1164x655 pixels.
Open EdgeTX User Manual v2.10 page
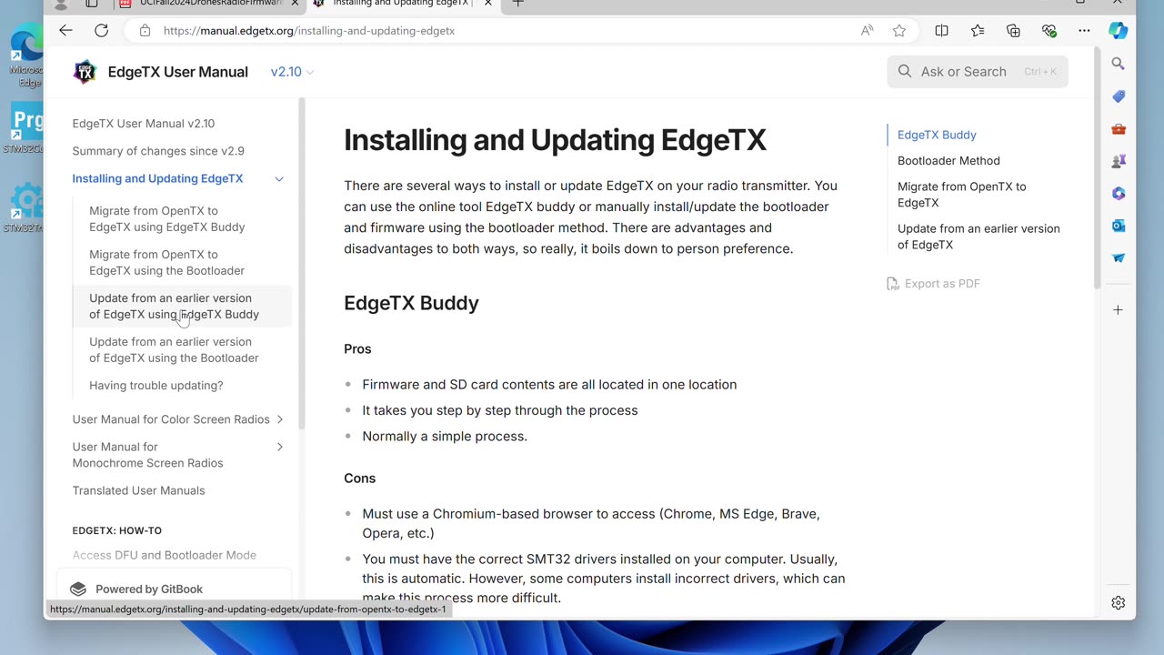point(144,124)
